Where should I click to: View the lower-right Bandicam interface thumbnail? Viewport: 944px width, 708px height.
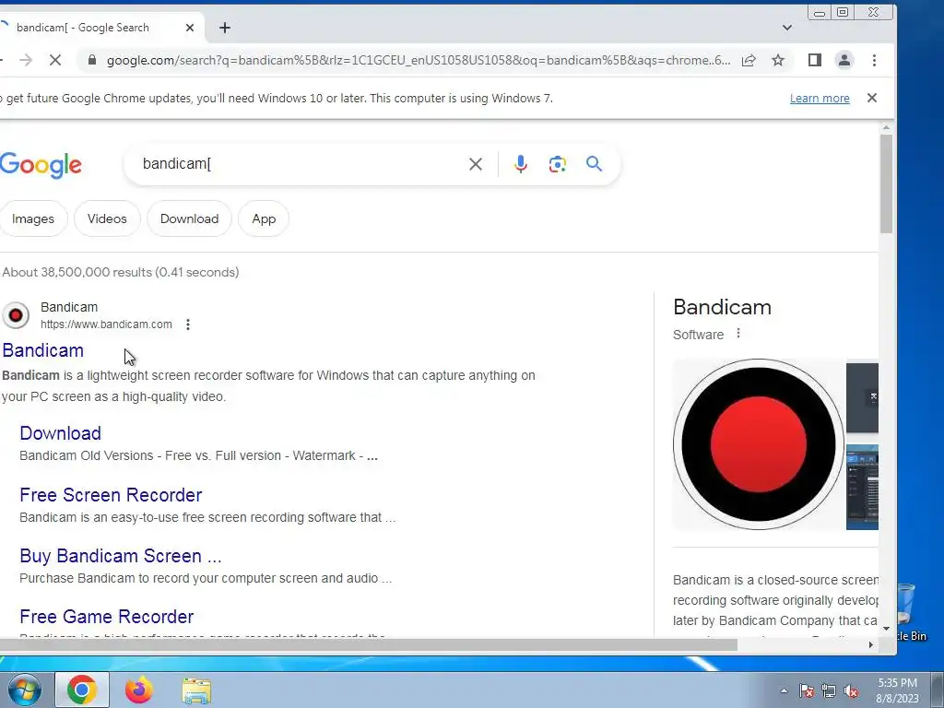coord(862,487)
